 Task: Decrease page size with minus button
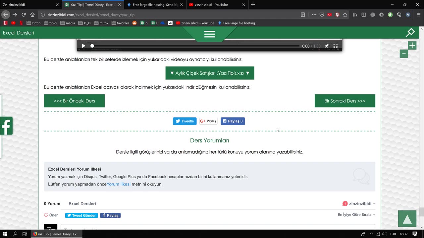point(404,54)
